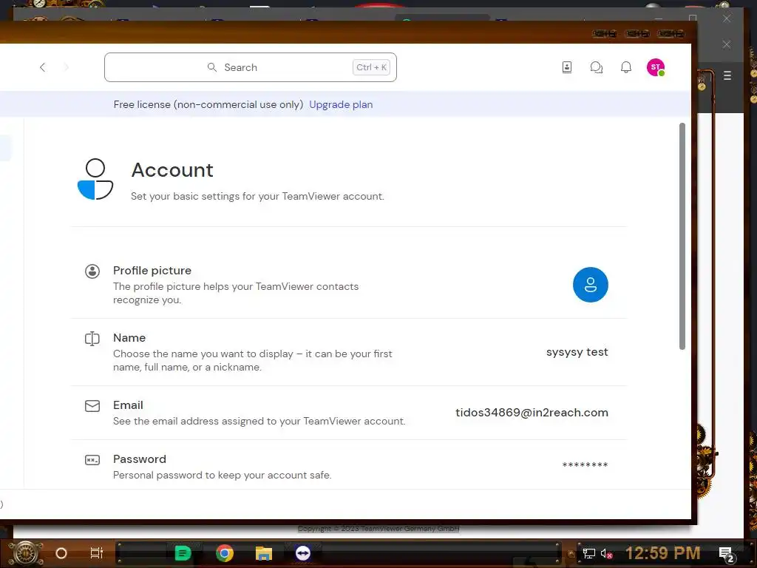Click the Cortana circle on taskbar
This screenshot has width=757, height=568.
[61, 553]
